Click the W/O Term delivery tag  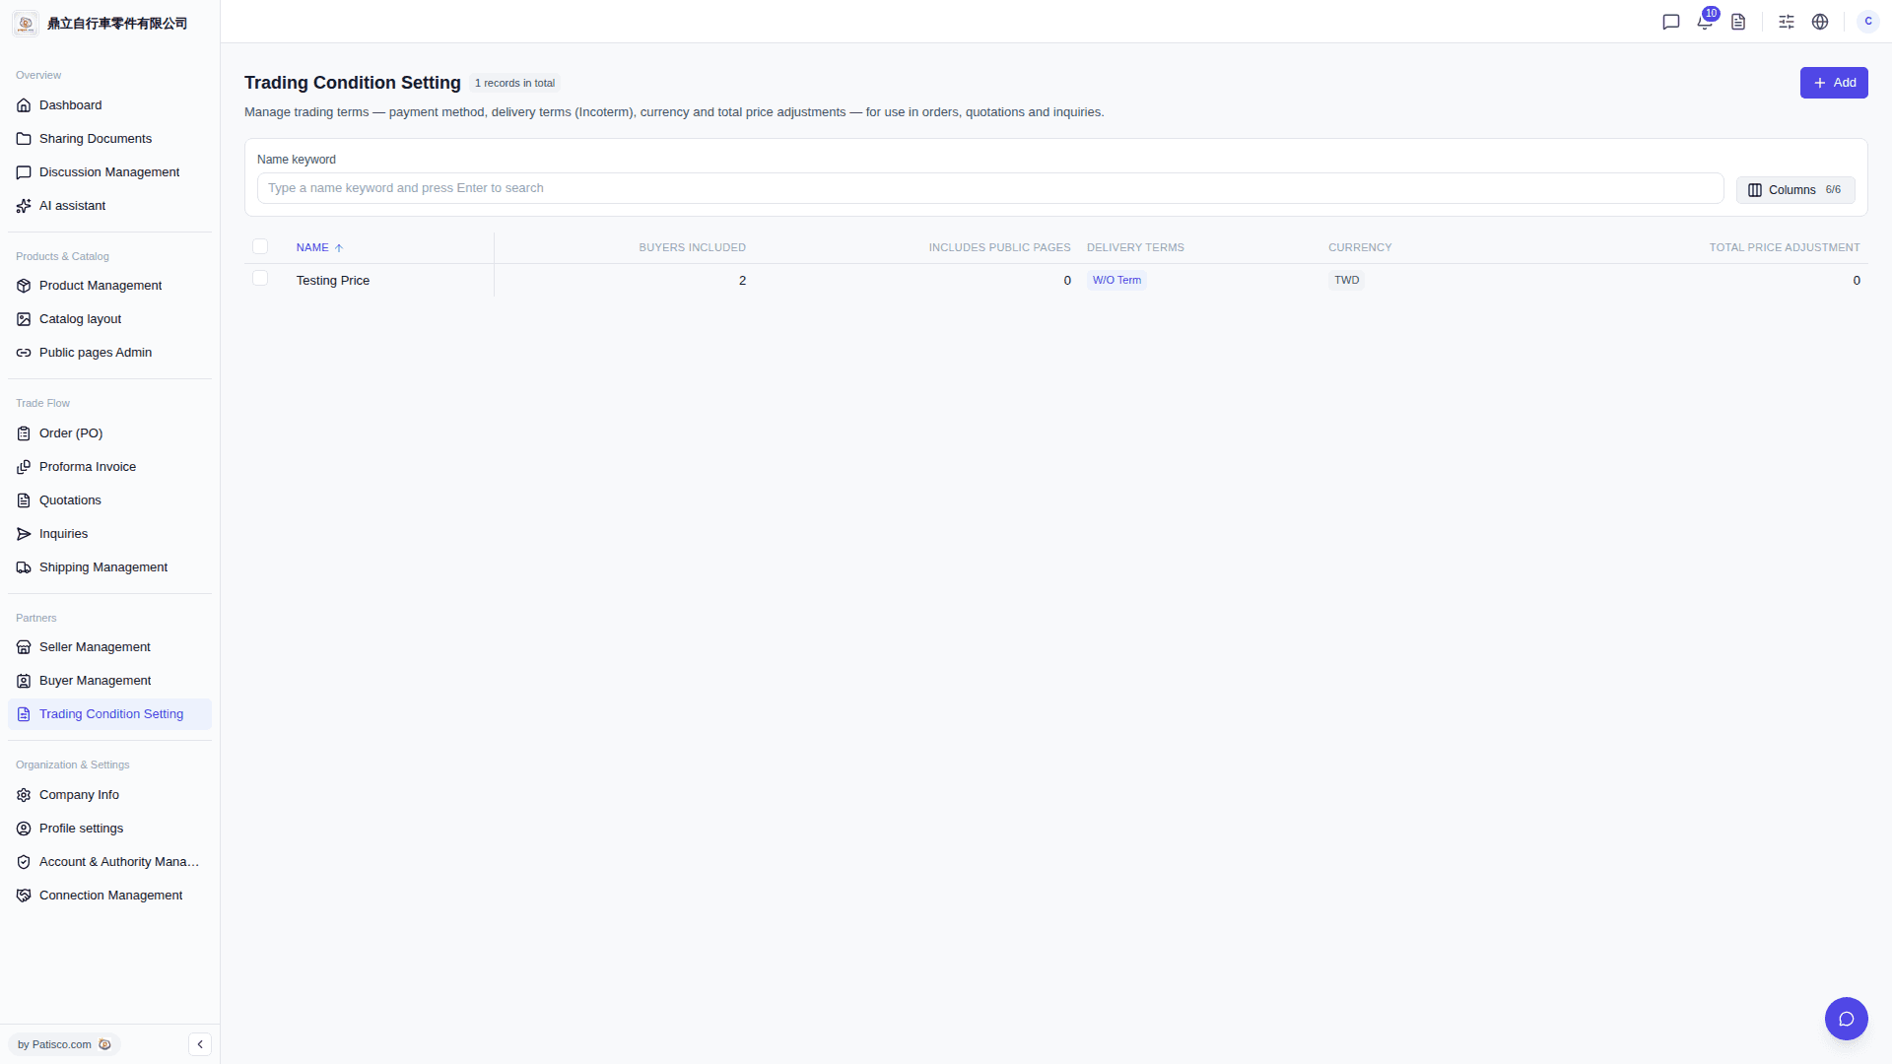[1116, 280]
